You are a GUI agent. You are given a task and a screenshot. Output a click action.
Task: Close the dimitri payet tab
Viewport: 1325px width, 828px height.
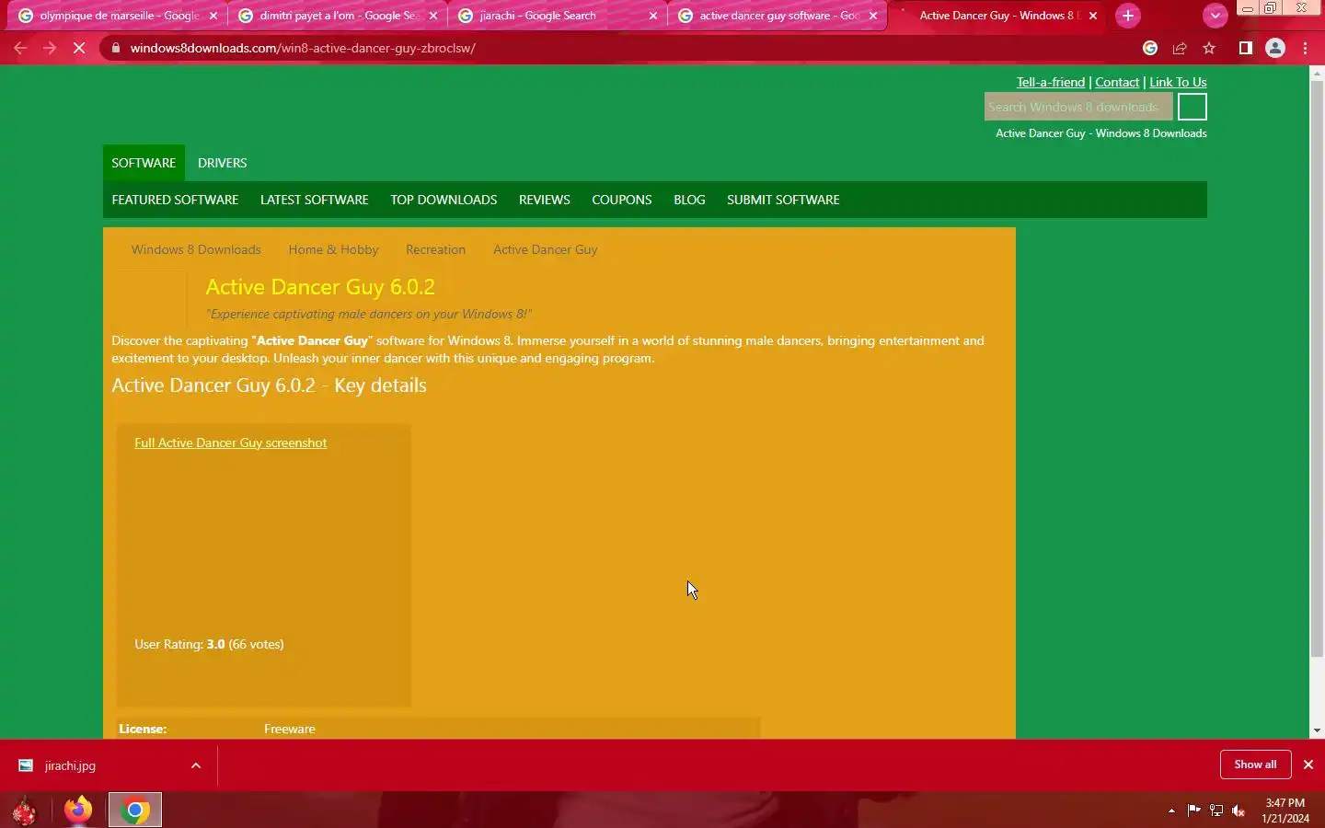click(x=433, y=16)
